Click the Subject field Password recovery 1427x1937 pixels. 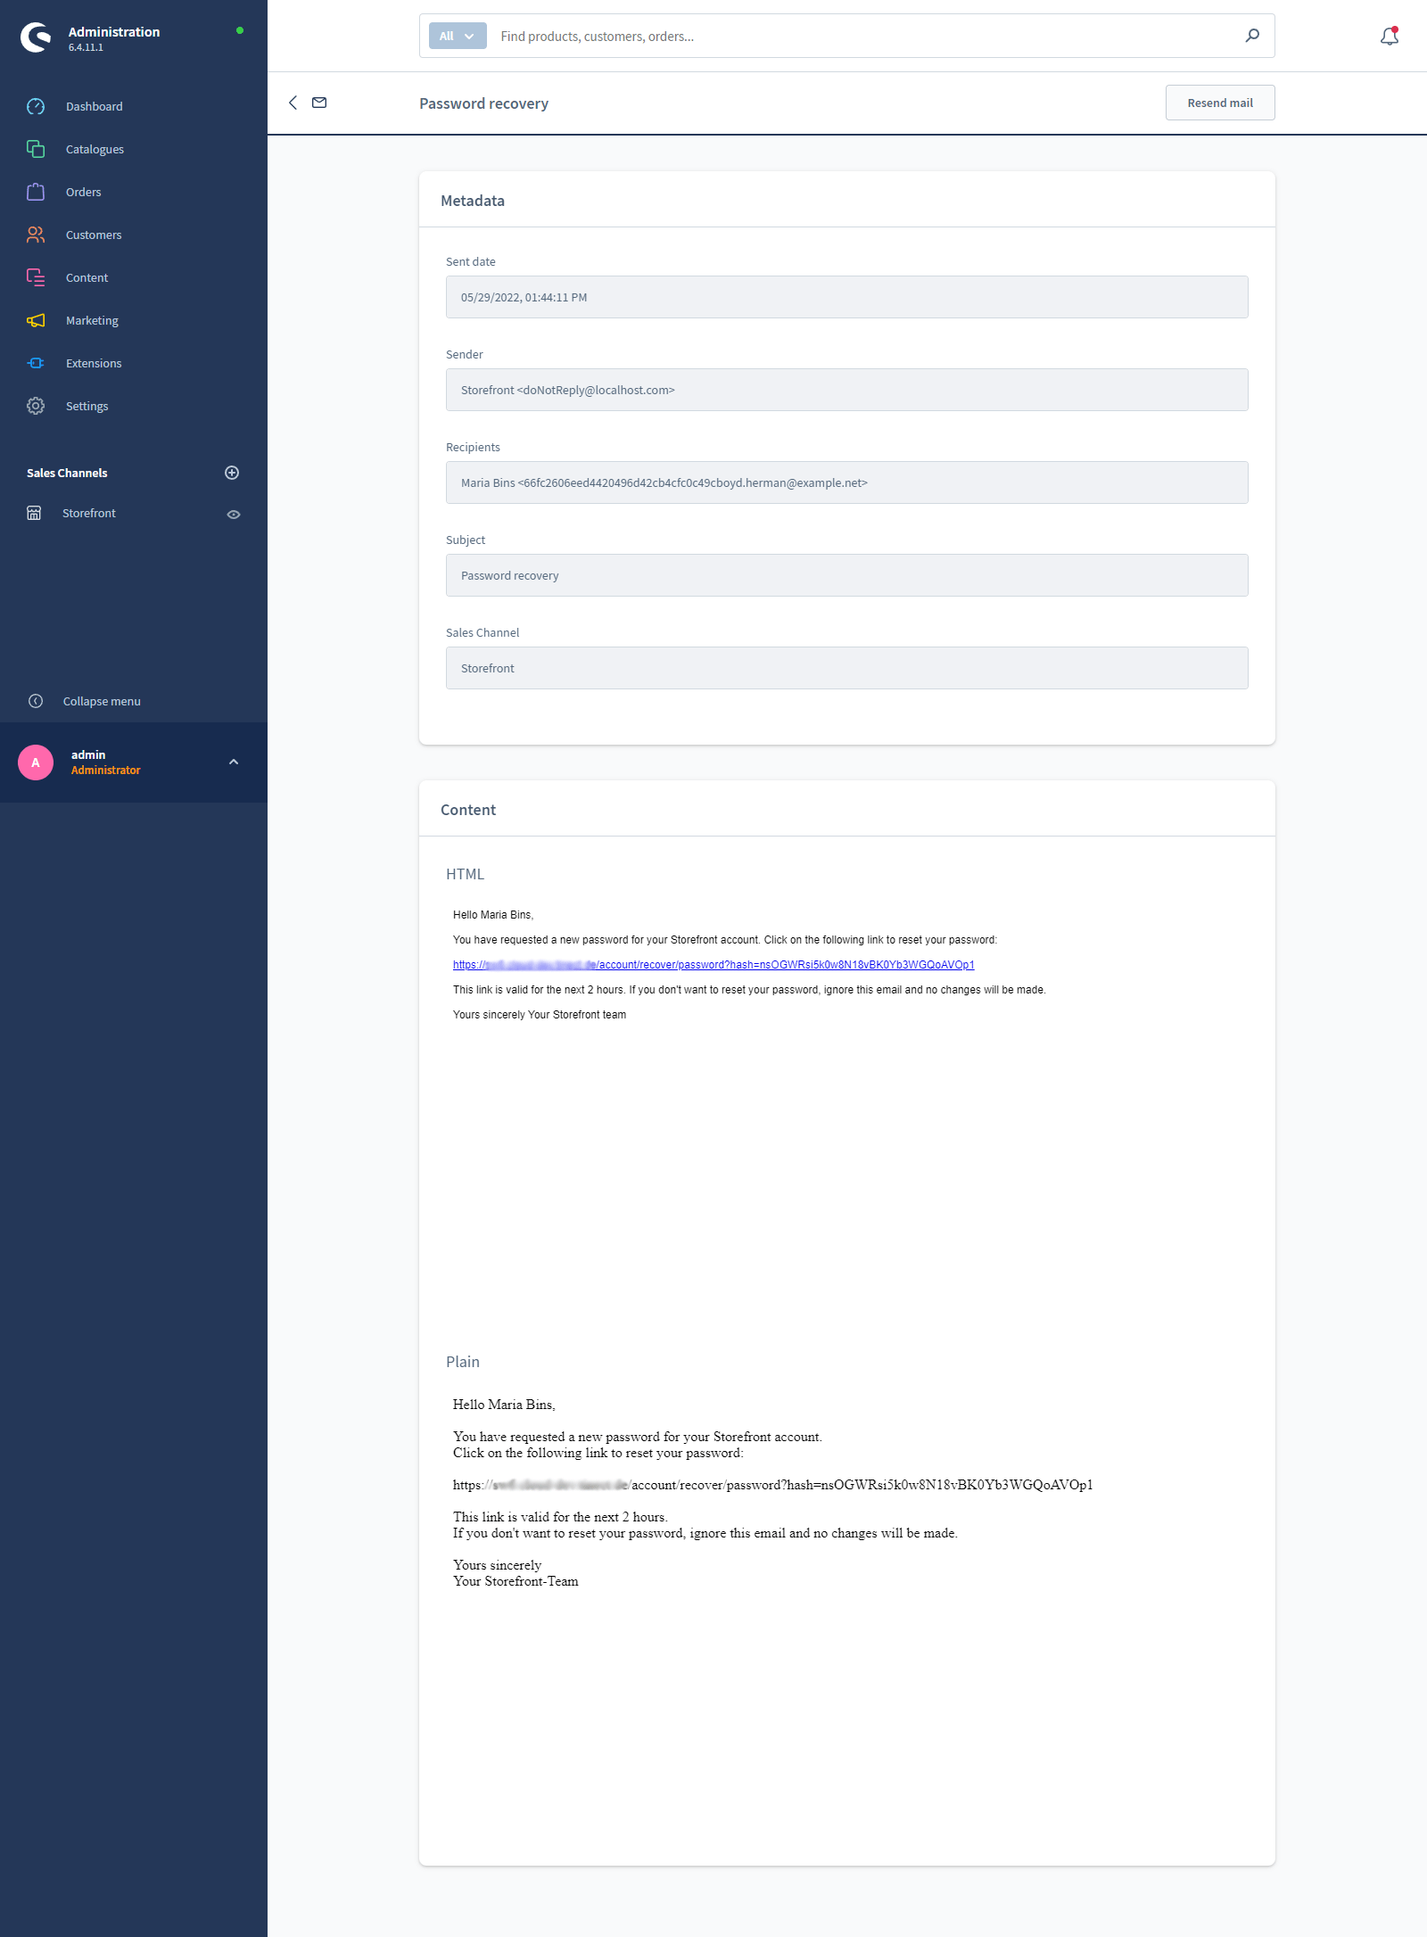point(847,575)
